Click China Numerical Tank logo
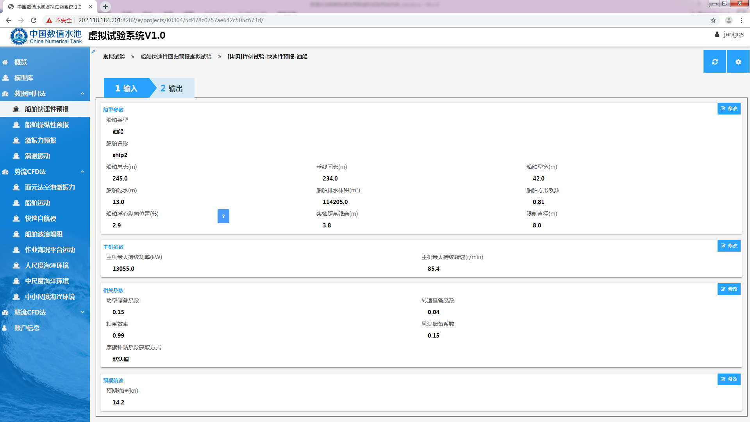This screenshot has height=422, width=750. (46, 36)
